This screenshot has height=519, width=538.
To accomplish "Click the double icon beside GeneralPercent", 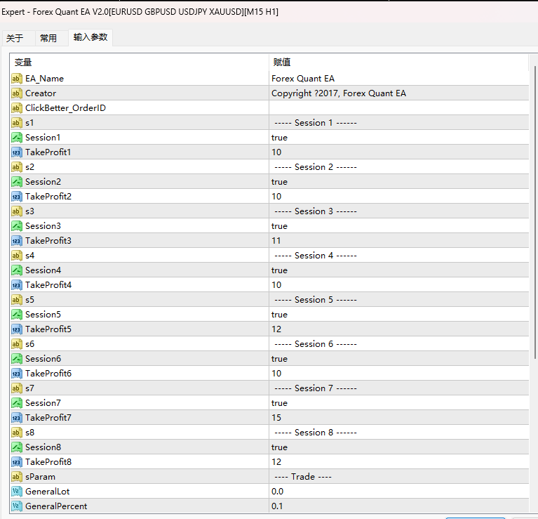I will point(16,506).
